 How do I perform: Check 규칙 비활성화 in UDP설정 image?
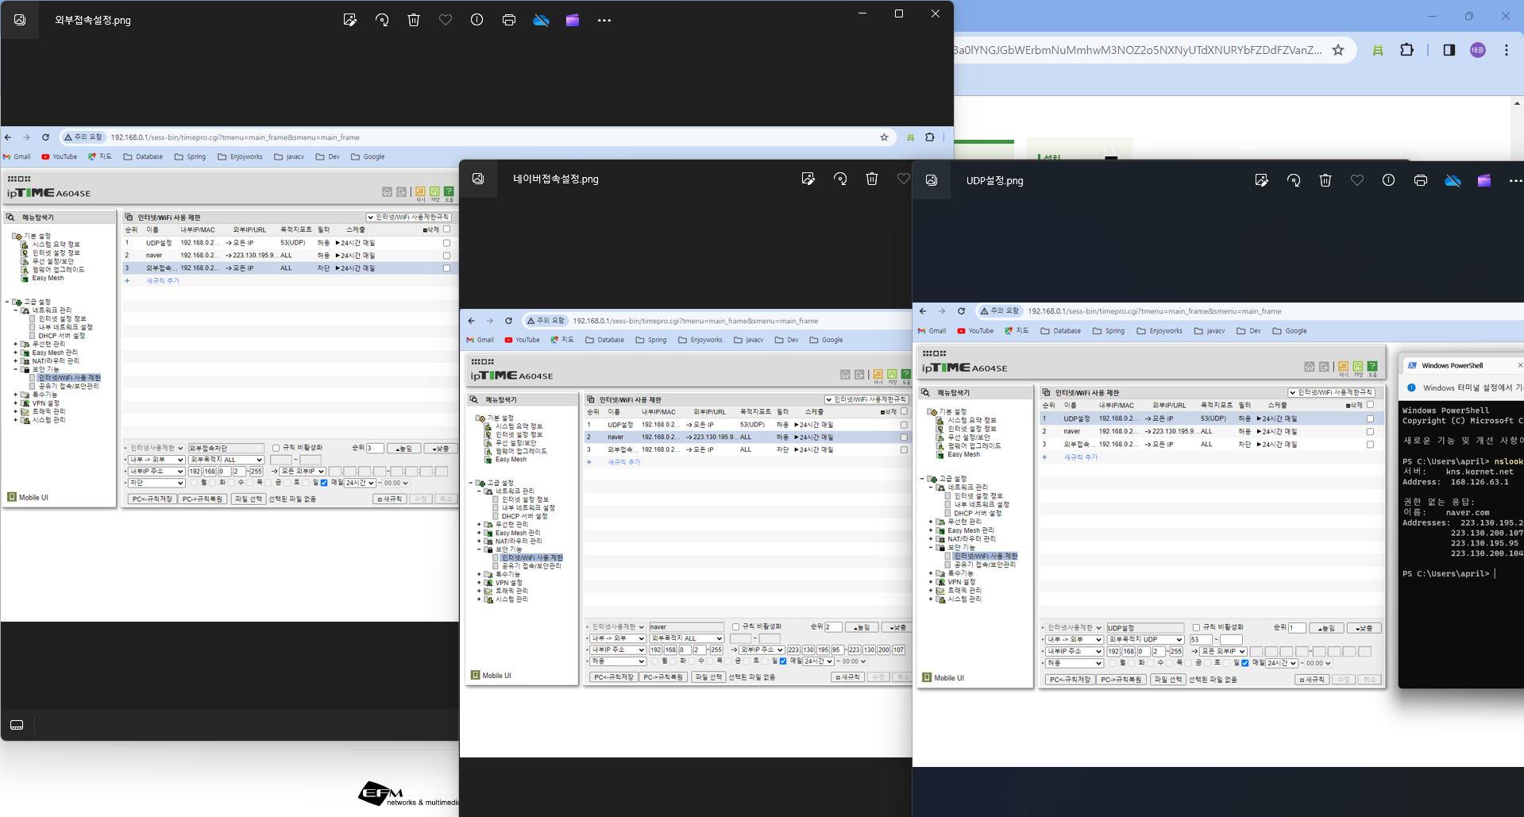point(1196,627)
